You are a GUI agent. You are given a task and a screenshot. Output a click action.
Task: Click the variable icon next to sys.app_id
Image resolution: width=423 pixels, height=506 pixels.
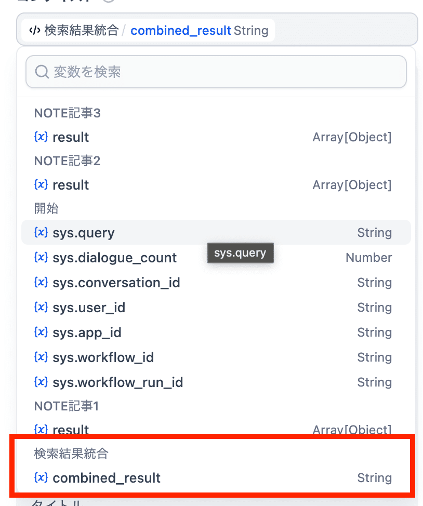point(41,332)
